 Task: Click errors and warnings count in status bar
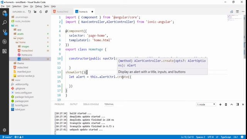pyautogui.click(x=19, y=137)
